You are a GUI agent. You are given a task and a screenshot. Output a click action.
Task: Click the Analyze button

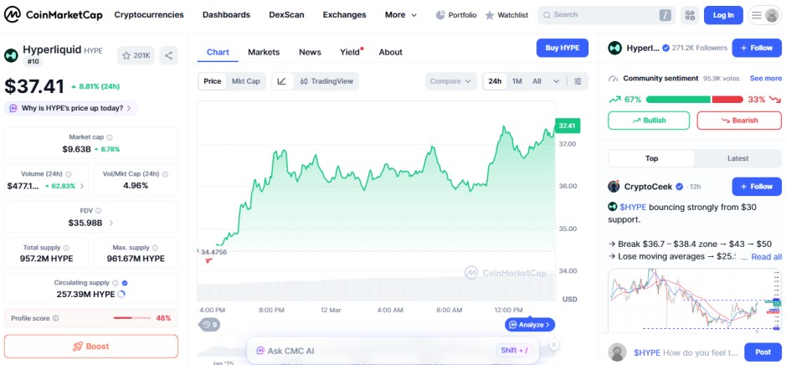tap(530, 325)
